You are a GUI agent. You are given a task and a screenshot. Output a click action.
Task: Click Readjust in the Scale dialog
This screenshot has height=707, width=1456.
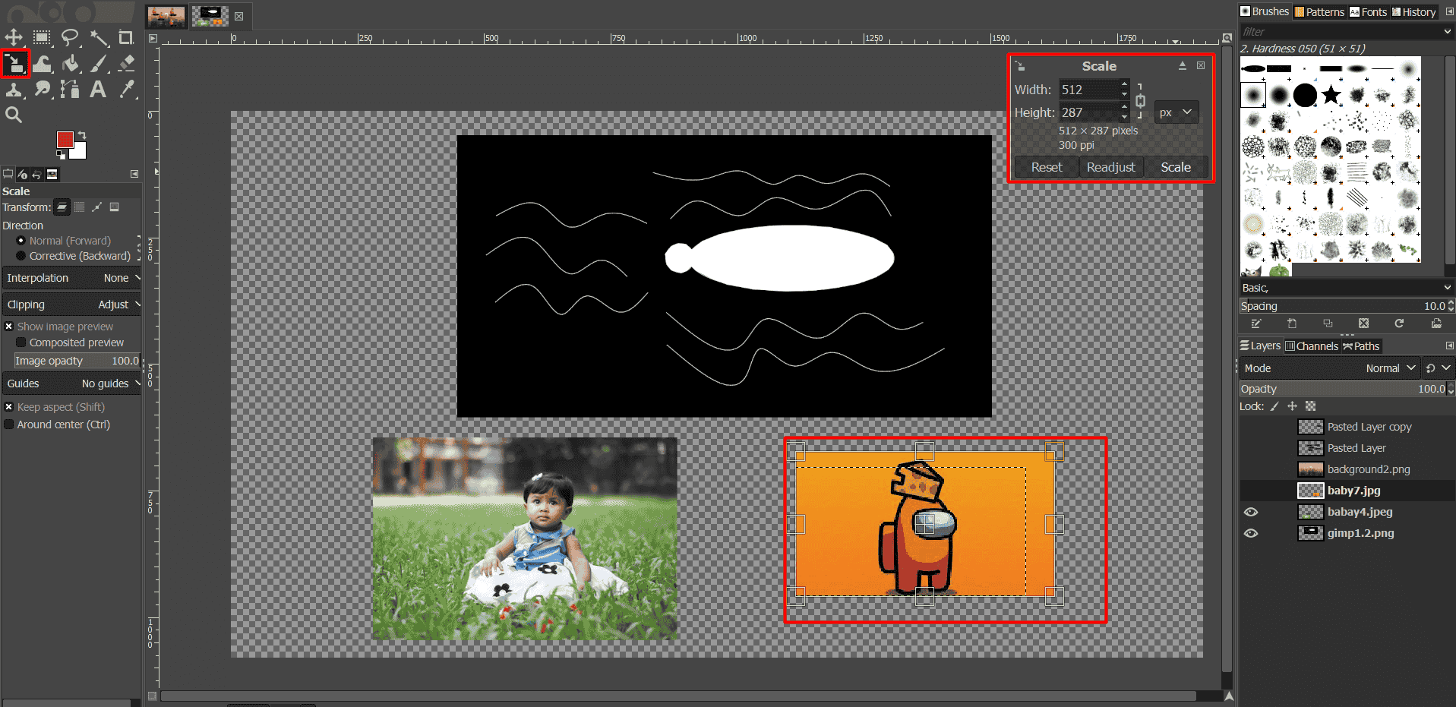click(x=1110, y=167)
